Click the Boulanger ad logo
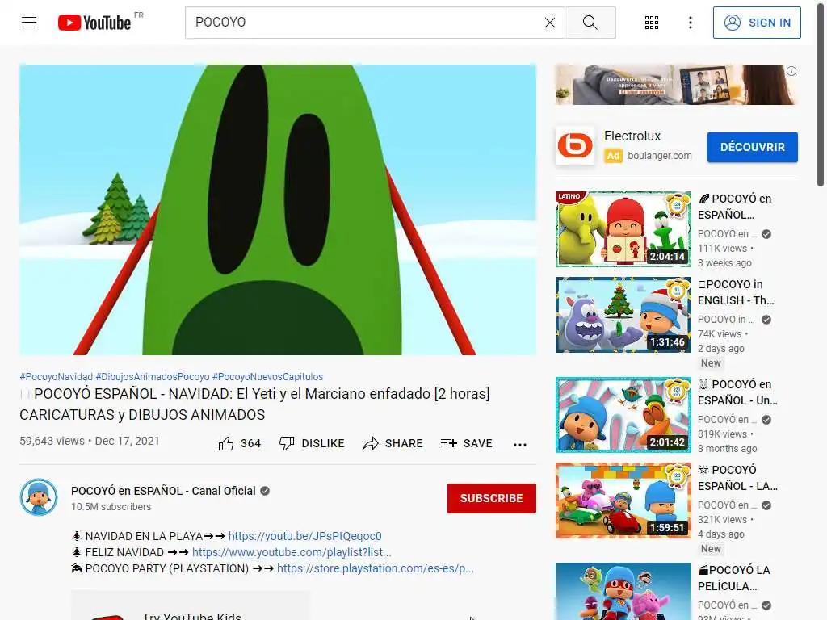The height and width of the screenshot is (620, 827). tap(575, 145)
